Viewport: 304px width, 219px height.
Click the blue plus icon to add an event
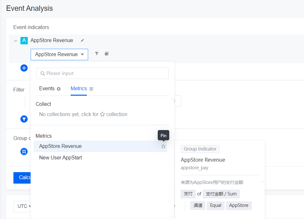[x=24, y=68]
